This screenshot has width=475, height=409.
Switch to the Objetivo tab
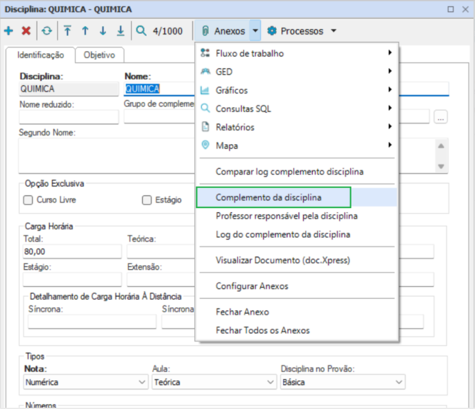coord(99,55)
